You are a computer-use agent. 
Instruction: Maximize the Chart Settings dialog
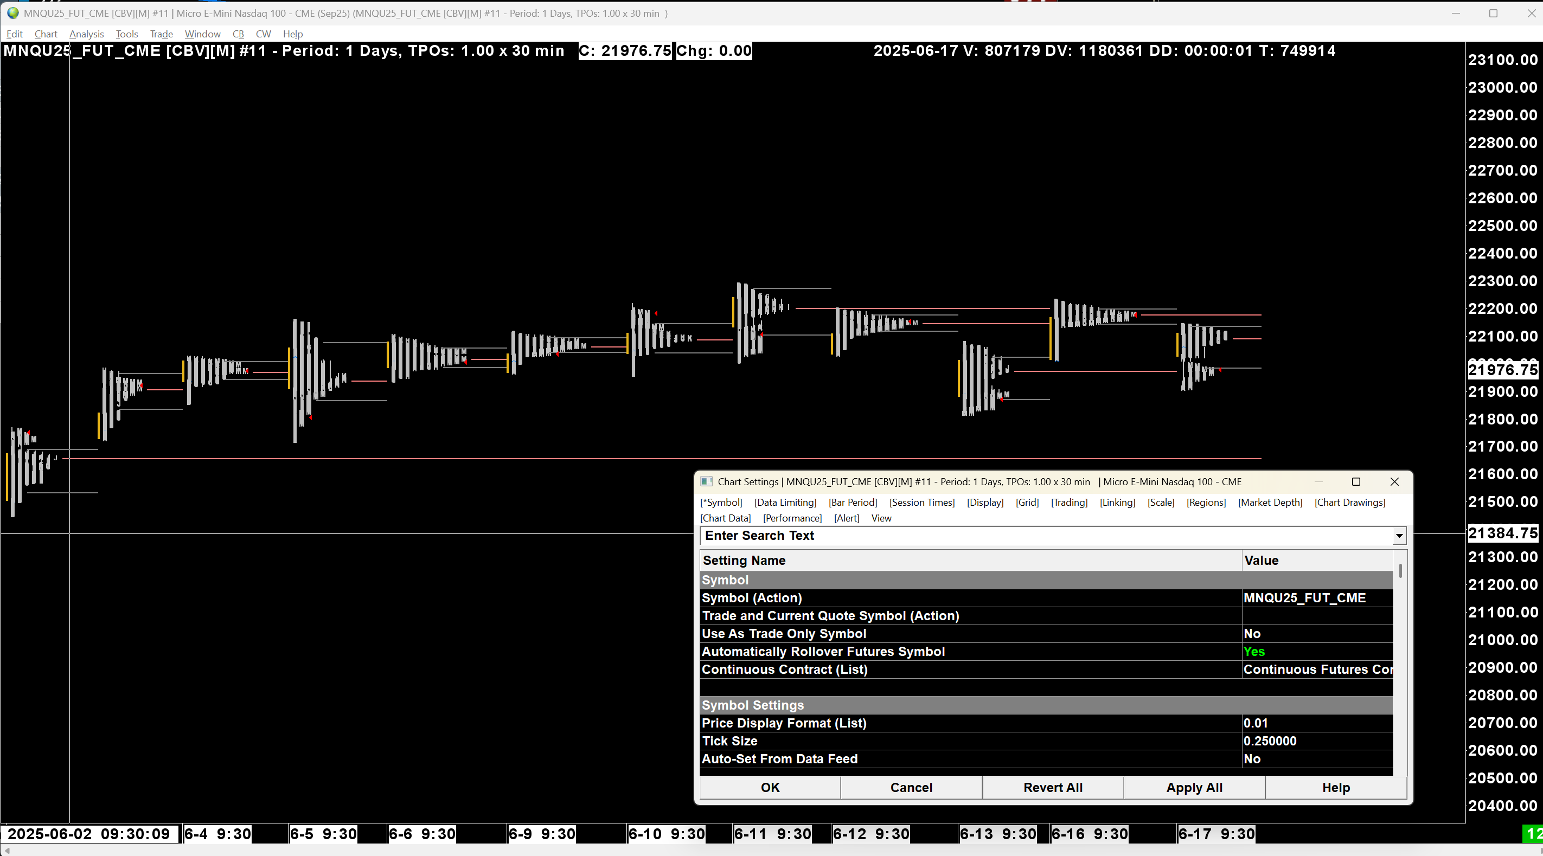point(1356,482)
